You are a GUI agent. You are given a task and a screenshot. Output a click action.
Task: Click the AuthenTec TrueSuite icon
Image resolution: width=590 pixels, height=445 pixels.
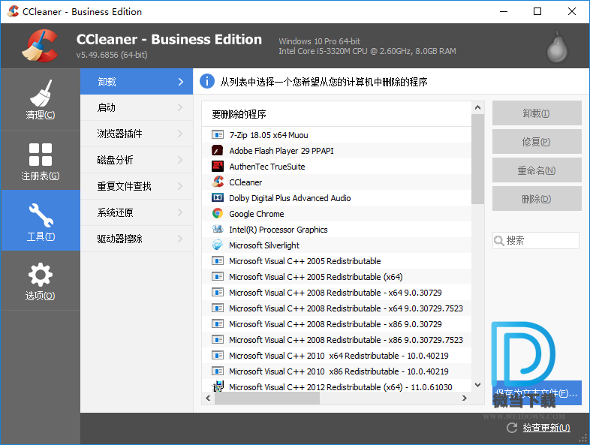[x=218, y=167]
